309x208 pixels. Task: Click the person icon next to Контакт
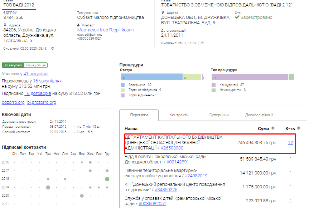78,25
